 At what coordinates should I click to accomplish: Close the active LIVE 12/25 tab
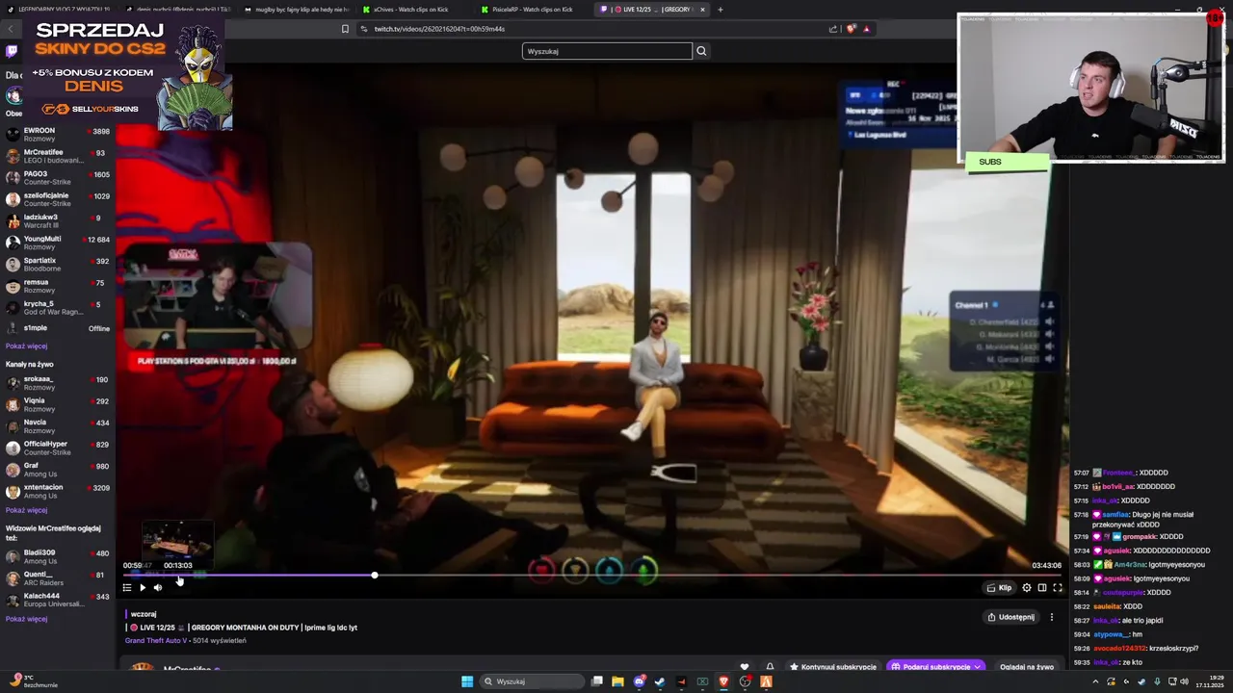pos(702,10)
